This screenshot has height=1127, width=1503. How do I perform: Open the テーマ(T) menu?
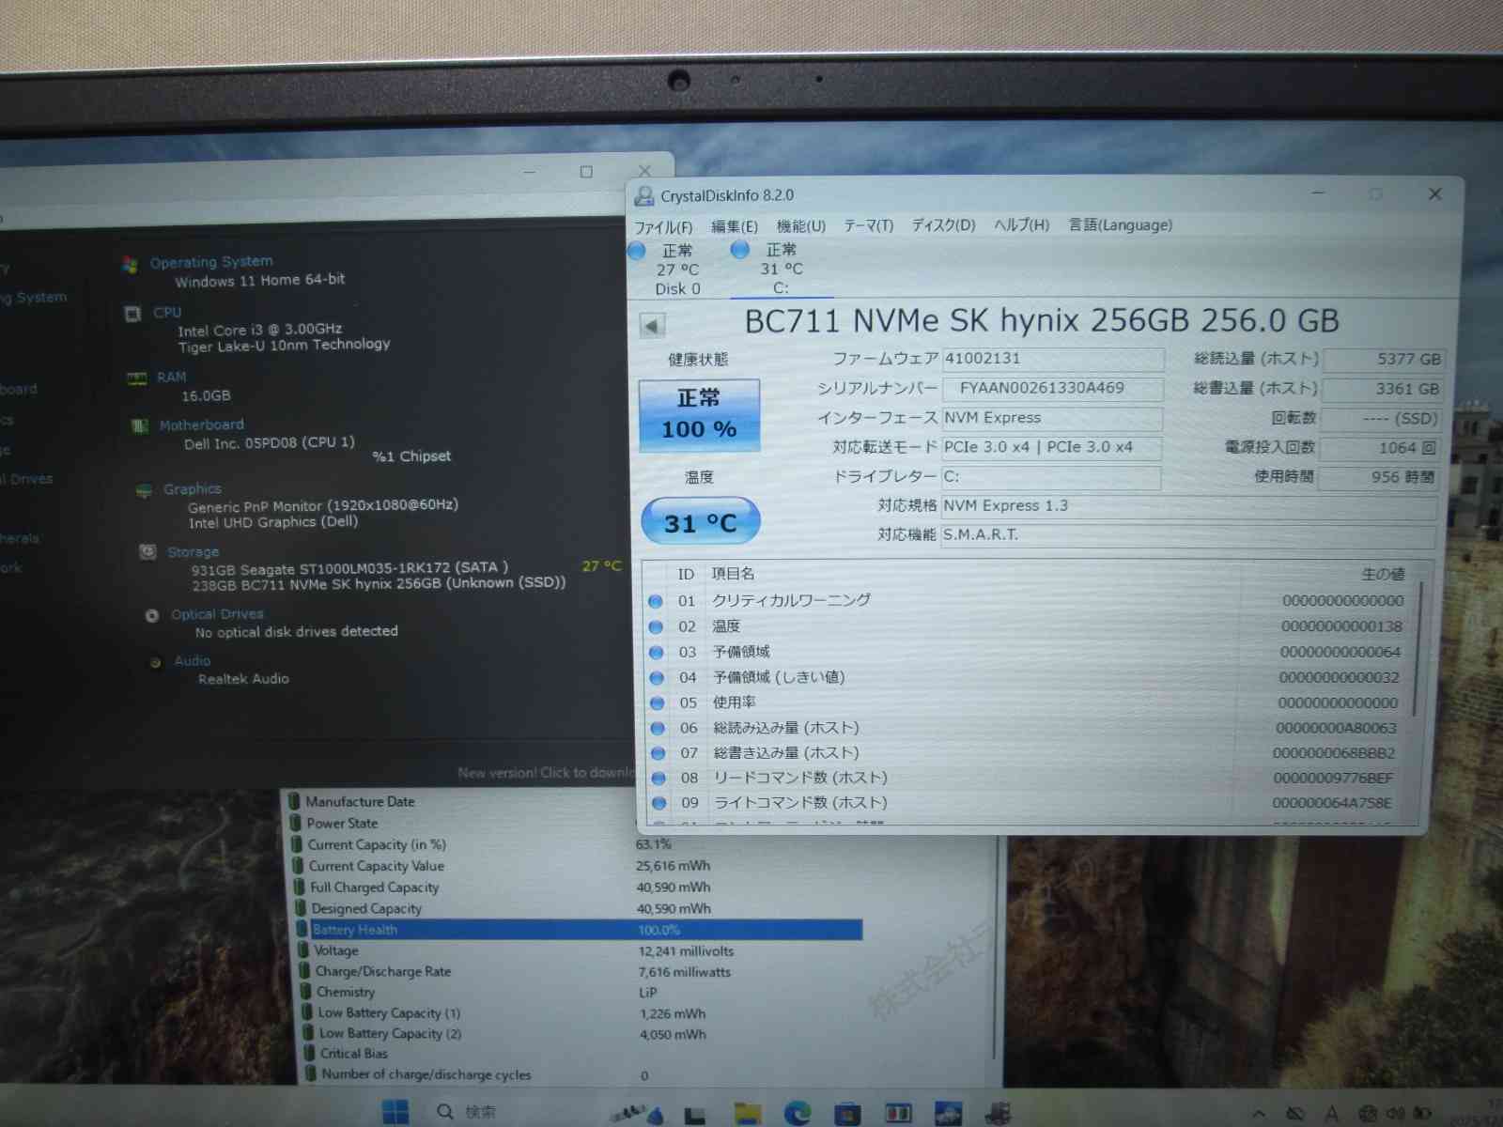[868, 225]
